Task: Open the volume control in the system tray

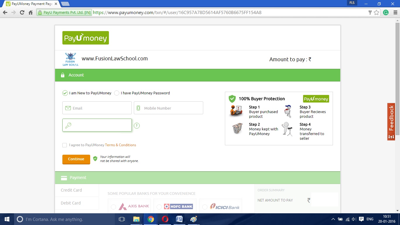Action: click(x=354, y=219)
